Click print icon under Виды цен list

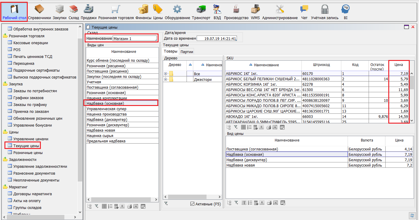(130, 206)
